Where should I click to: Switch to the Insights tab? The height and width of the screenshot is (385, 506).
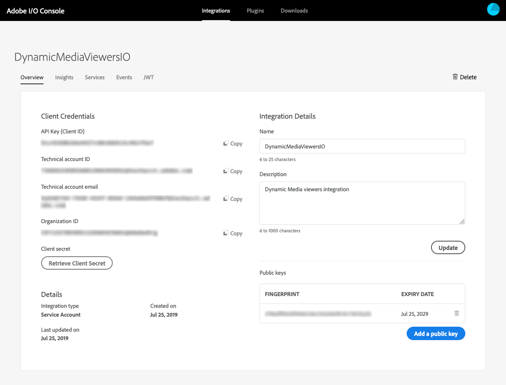64,77
